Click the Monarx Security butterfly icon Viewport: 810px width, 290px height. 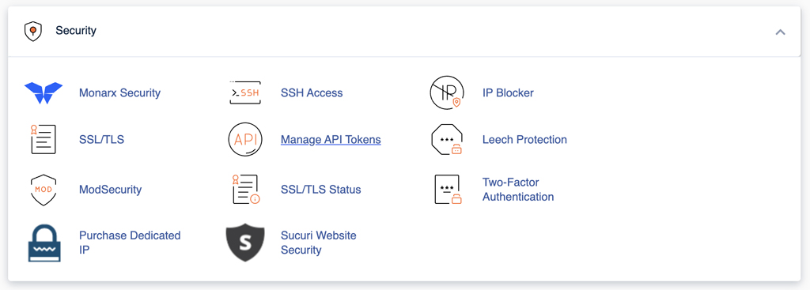(44, 93)
